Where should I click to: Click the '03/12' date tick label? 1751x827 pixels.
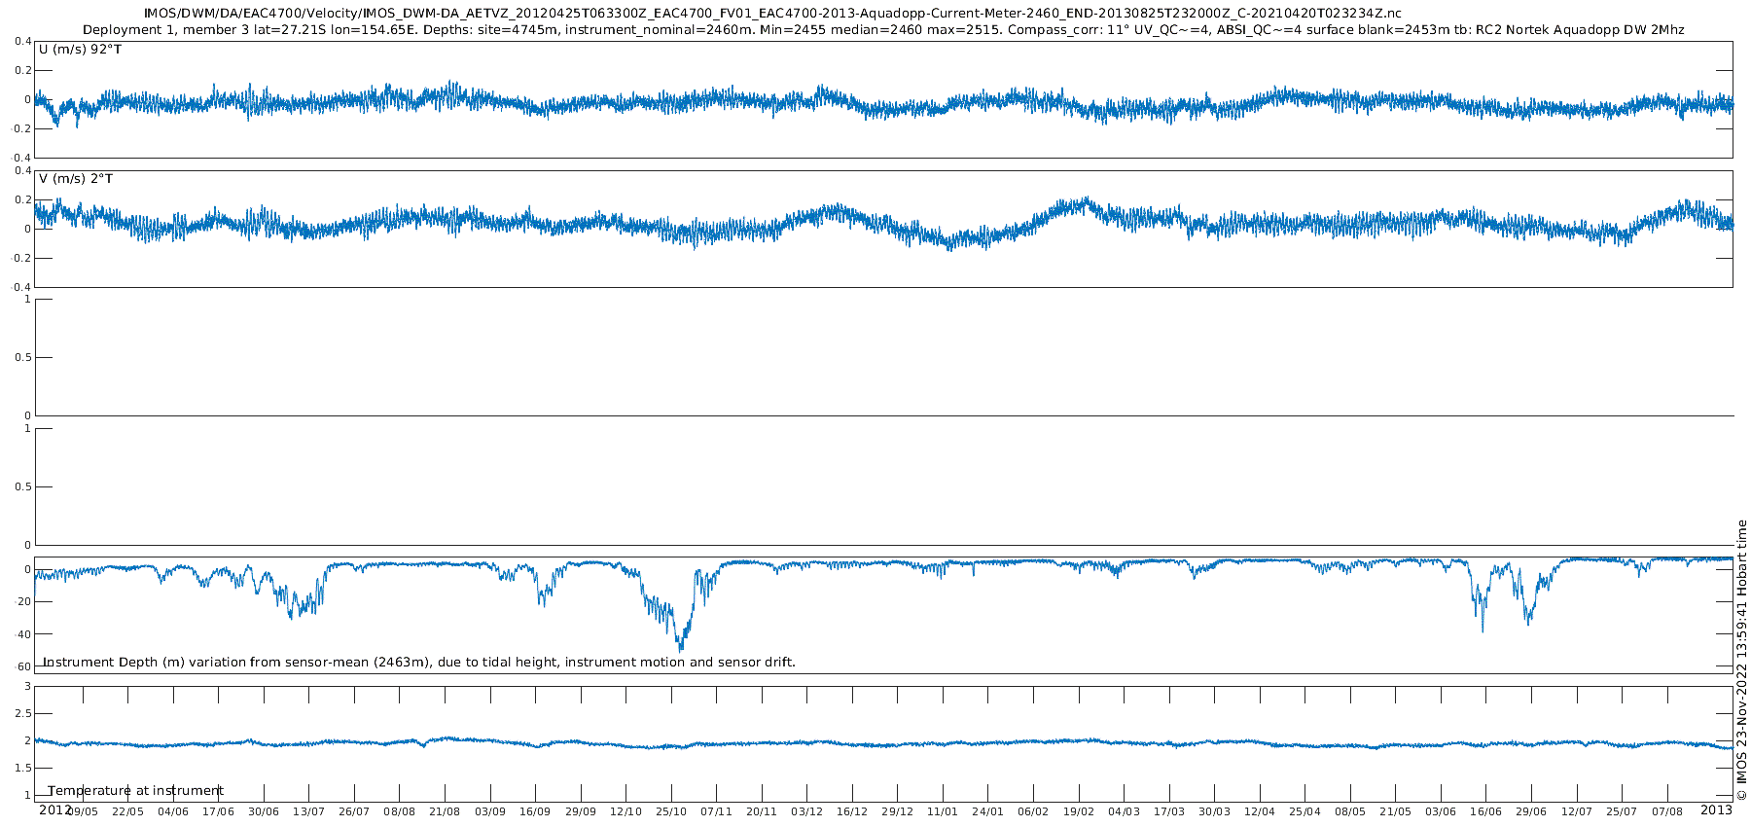tap(806, 811)
